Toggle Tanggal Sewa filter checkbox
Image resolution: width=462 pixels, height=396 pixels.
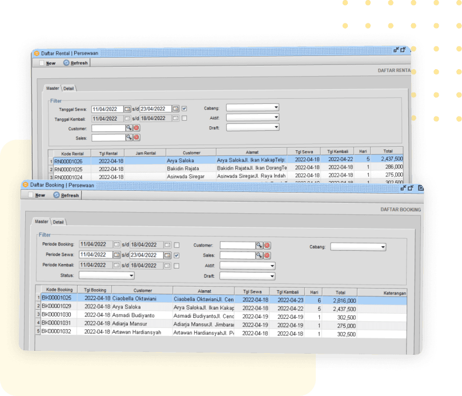(184, 109)
